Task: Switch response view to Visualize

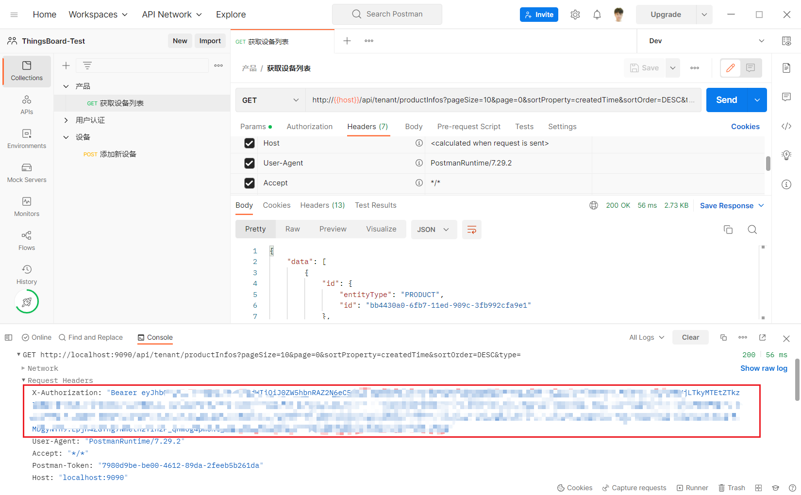Action: tap(381, 229)
